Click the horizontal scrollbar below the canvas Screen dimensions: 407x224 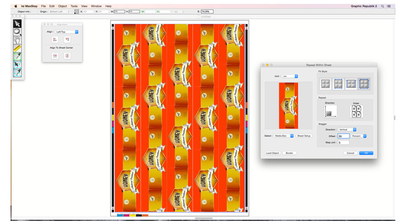[x=203, y=218]
